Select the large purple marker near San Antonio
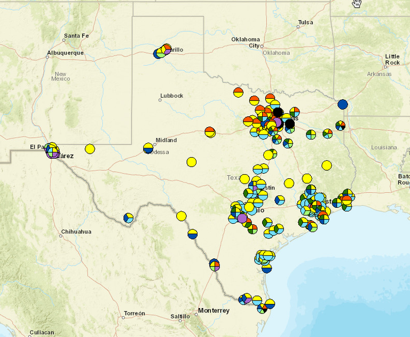This screenshot has width=410, height=337. coord(242,218)
